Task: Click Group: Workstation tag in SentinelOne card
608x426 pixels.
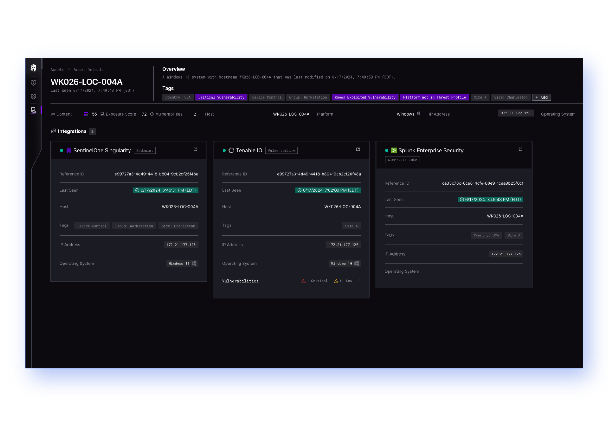Action: point(134,226)
